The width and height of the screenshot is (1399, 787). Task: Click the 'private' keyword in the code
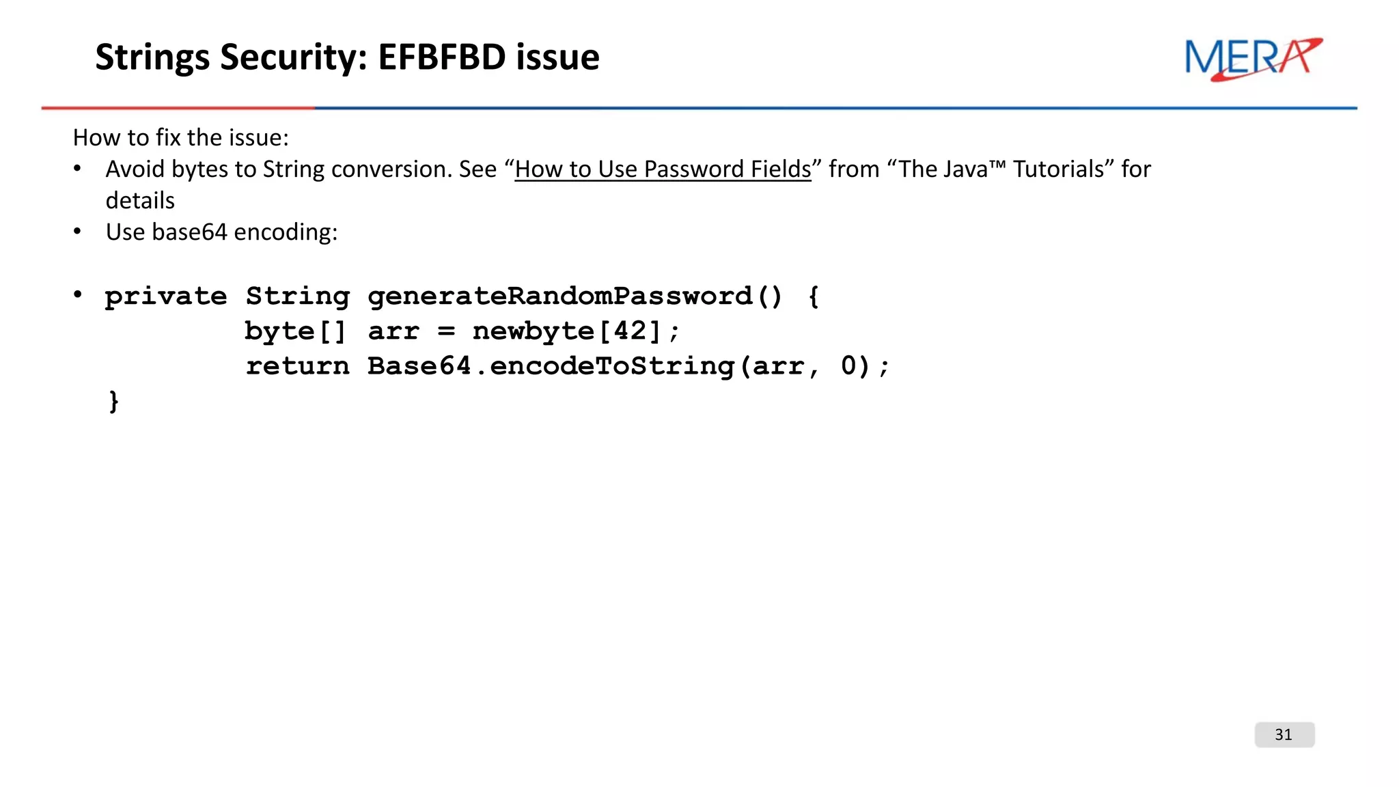[166, 298]
